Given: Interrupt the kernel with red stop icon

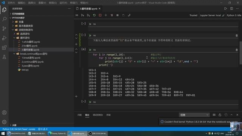Looking at the screenshot, I should (x=100, y=15).
